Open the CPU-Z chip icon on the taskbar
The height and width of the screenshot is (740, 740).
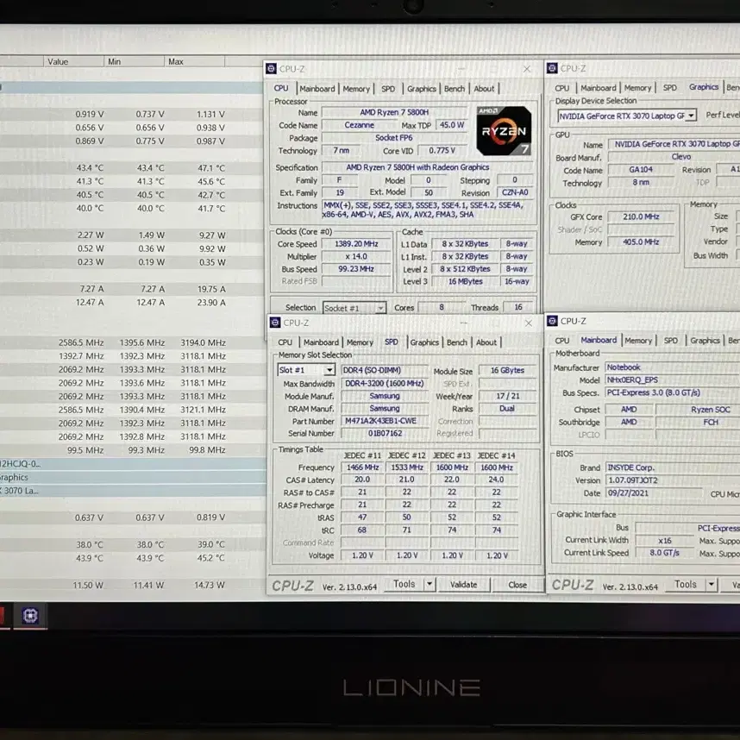pos(30,616)
